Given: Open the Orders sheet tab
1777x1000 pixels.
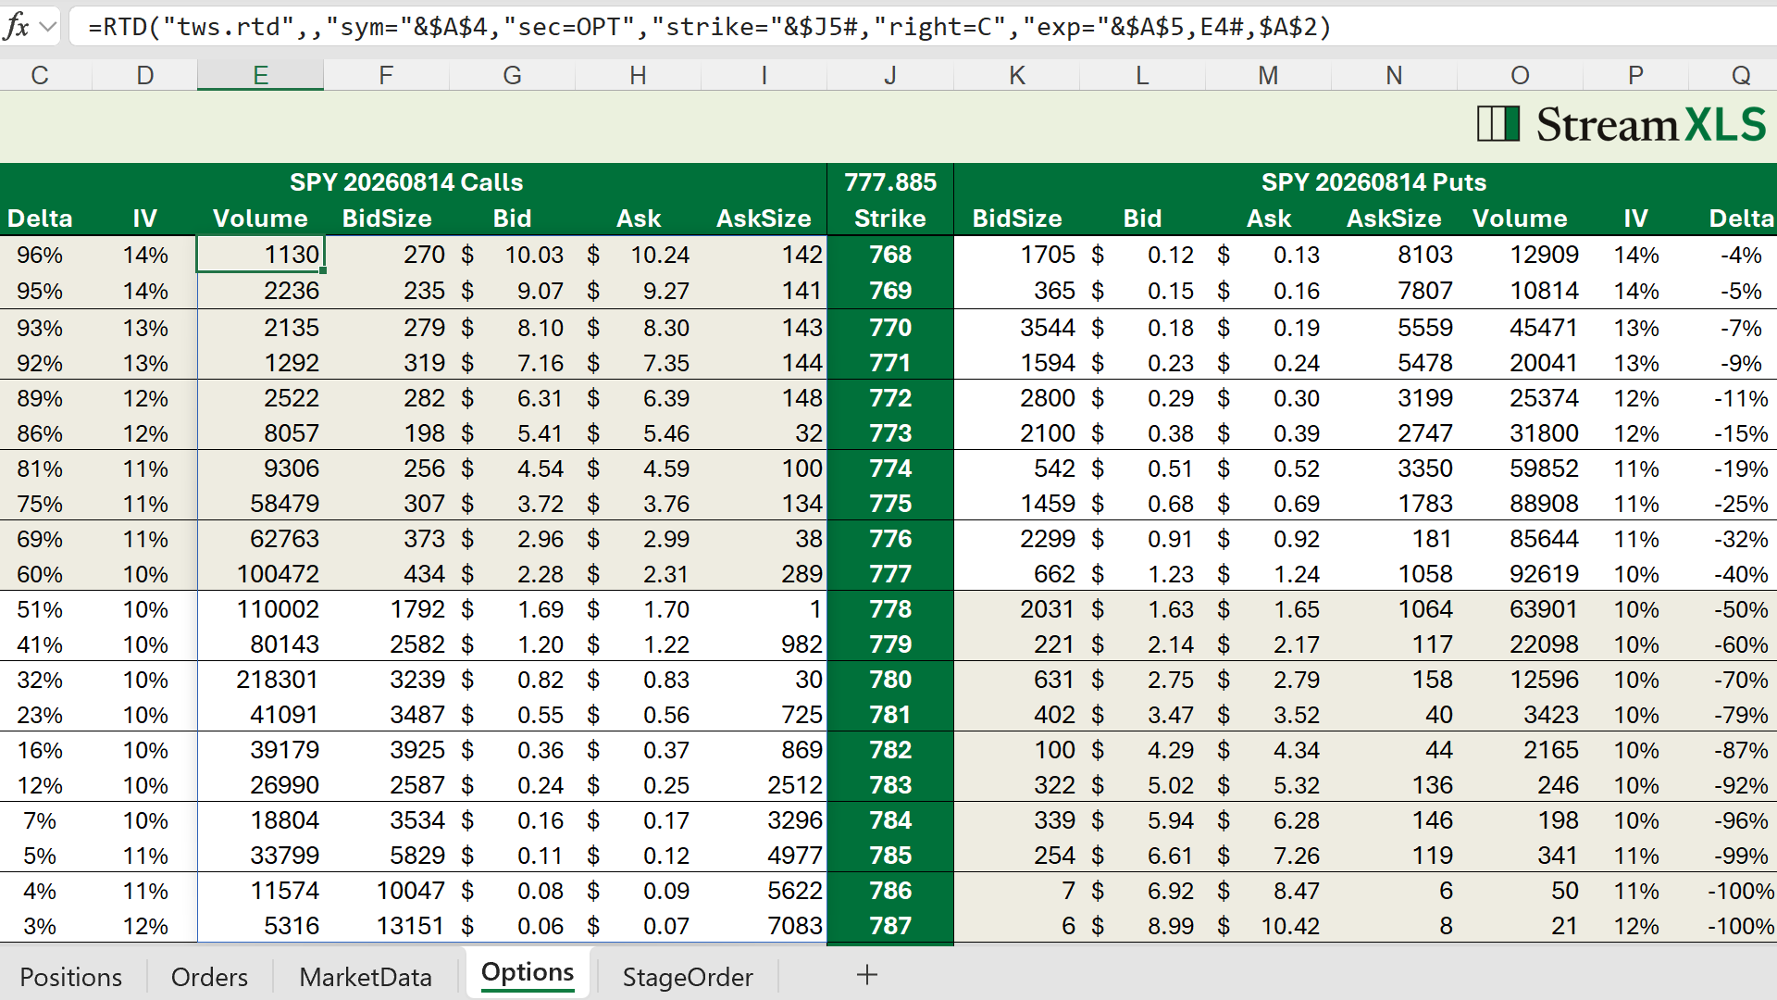Looking at the screenshot, I should click(x=209, y=977).
